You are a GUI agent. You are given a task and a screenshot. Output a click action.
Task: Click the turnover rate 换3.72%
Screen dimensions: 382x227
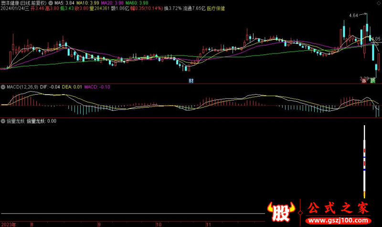point(173,9)
